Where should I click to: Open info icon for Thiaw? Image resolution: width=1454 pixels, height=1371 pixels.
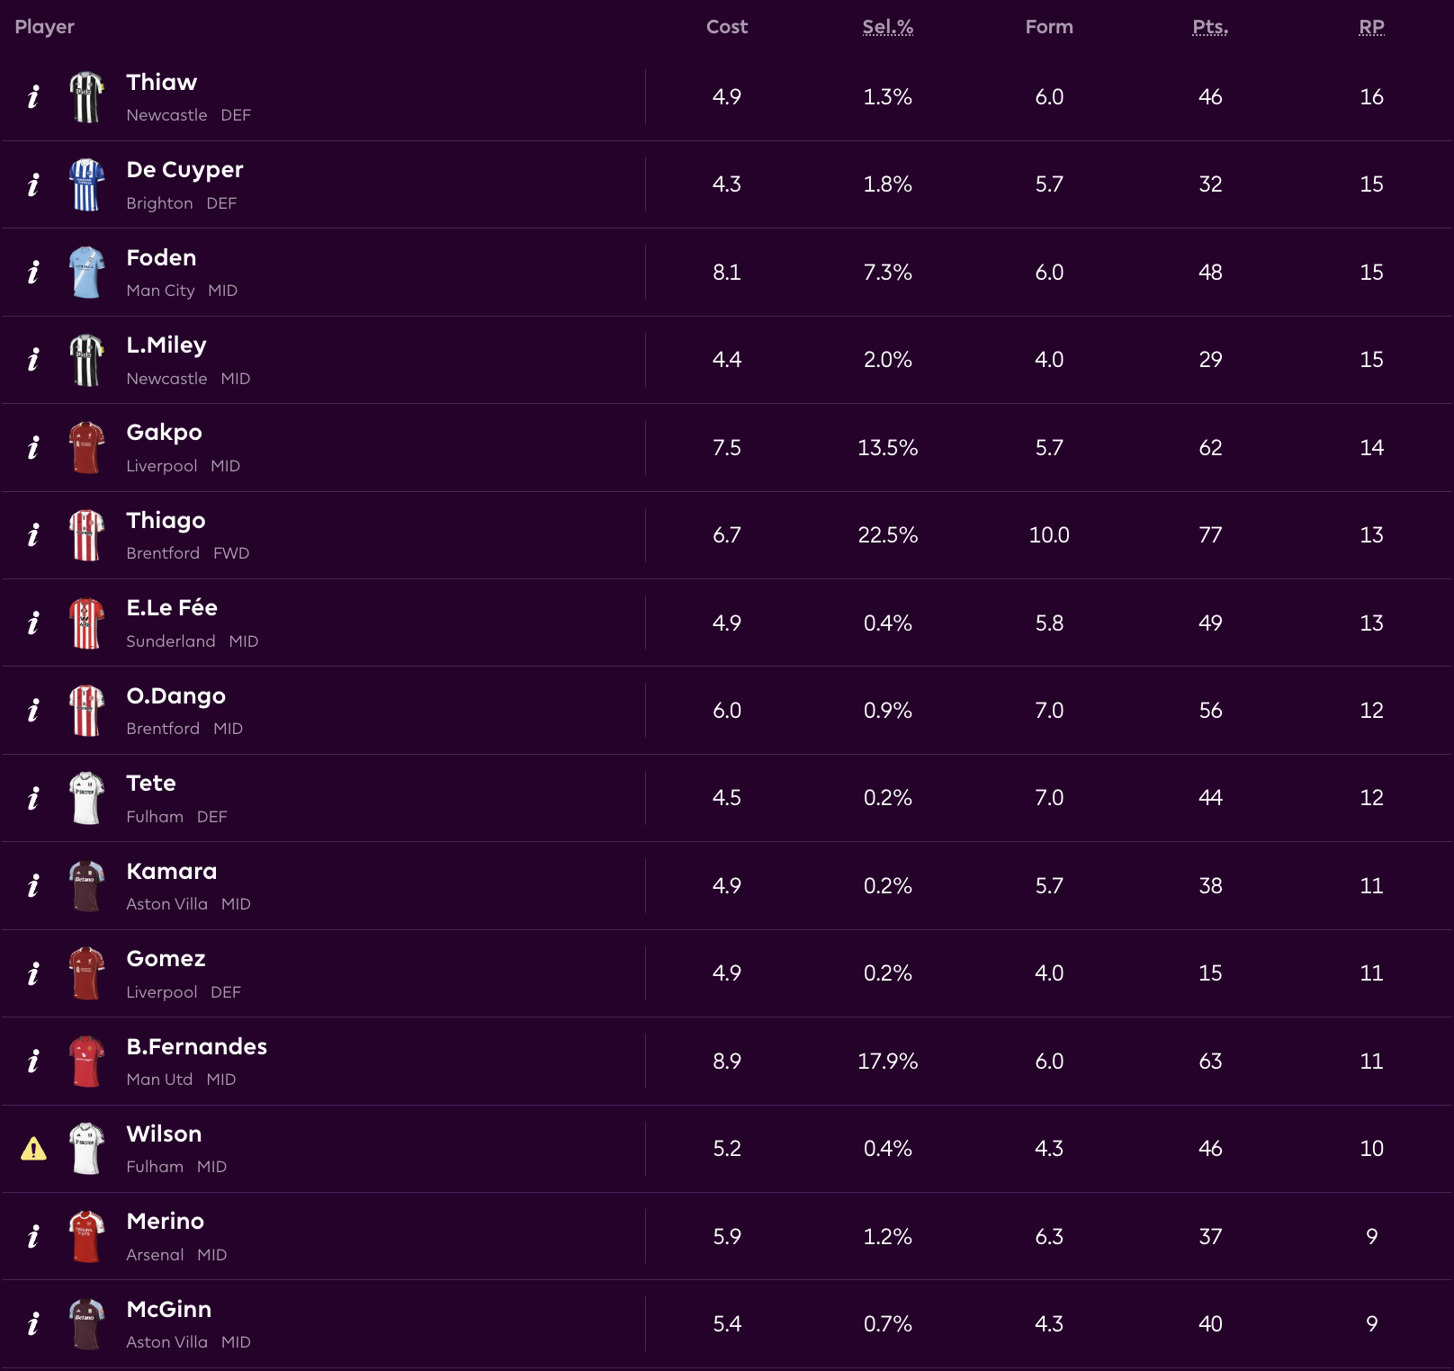coord(33,97)
